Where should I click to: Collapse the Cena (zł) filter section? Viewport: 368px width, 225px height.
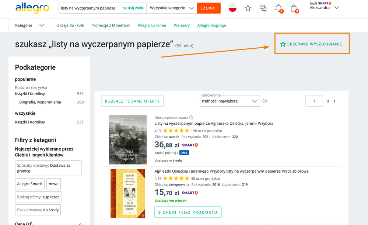pyautogui.click(x=80, y=224)
